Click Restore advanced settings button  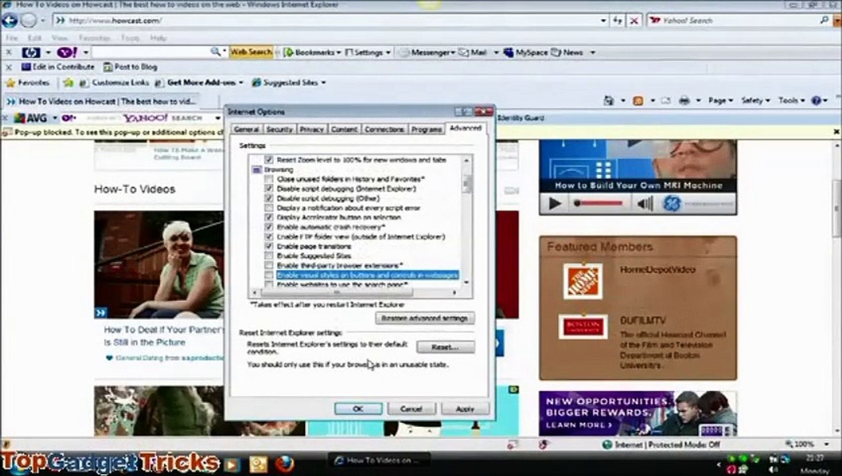pos(424,319)
